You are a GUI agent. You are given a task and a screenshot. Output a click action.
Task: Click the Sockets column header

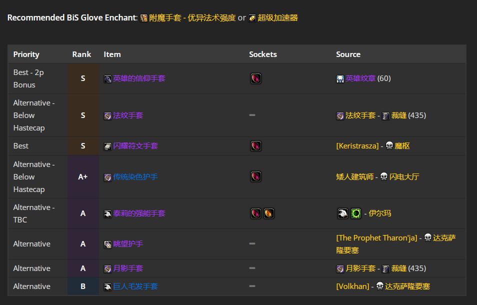click(262, 54)
